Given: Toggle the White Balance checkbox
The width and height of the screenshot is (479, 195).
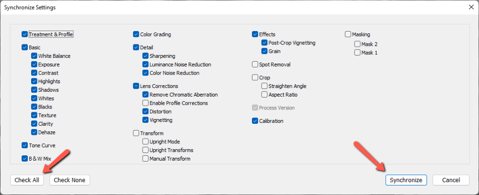Looking at the screenshot, I should point(34,56).
